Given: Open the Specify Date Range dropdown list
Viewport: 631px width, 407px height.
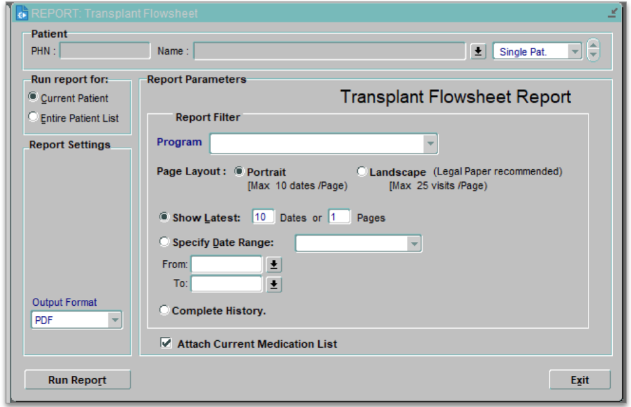Looking at the screenshot, I should (414, 243).
